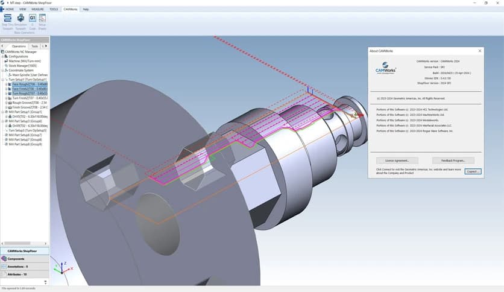504x292 pixels.
Task: Open the G-Code icon in ribbon
Action: click(32, 18)
